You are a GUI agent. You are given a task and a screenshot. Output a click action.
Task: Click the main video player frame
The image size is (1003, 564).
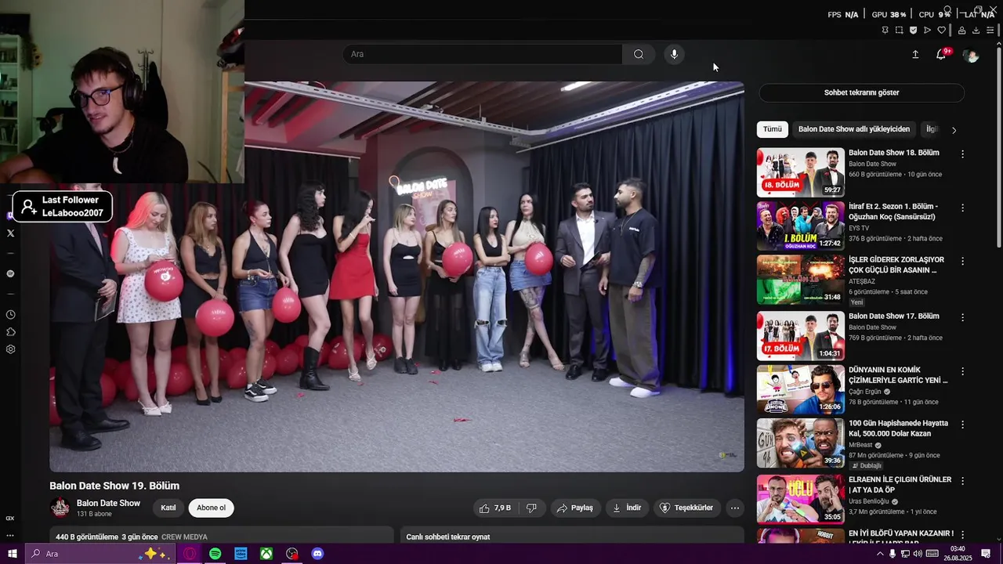pyautogui.click(x=396, y=277)
